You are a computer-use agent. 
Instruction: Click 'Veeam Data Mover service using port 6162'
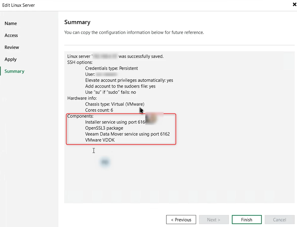(127, 134)
